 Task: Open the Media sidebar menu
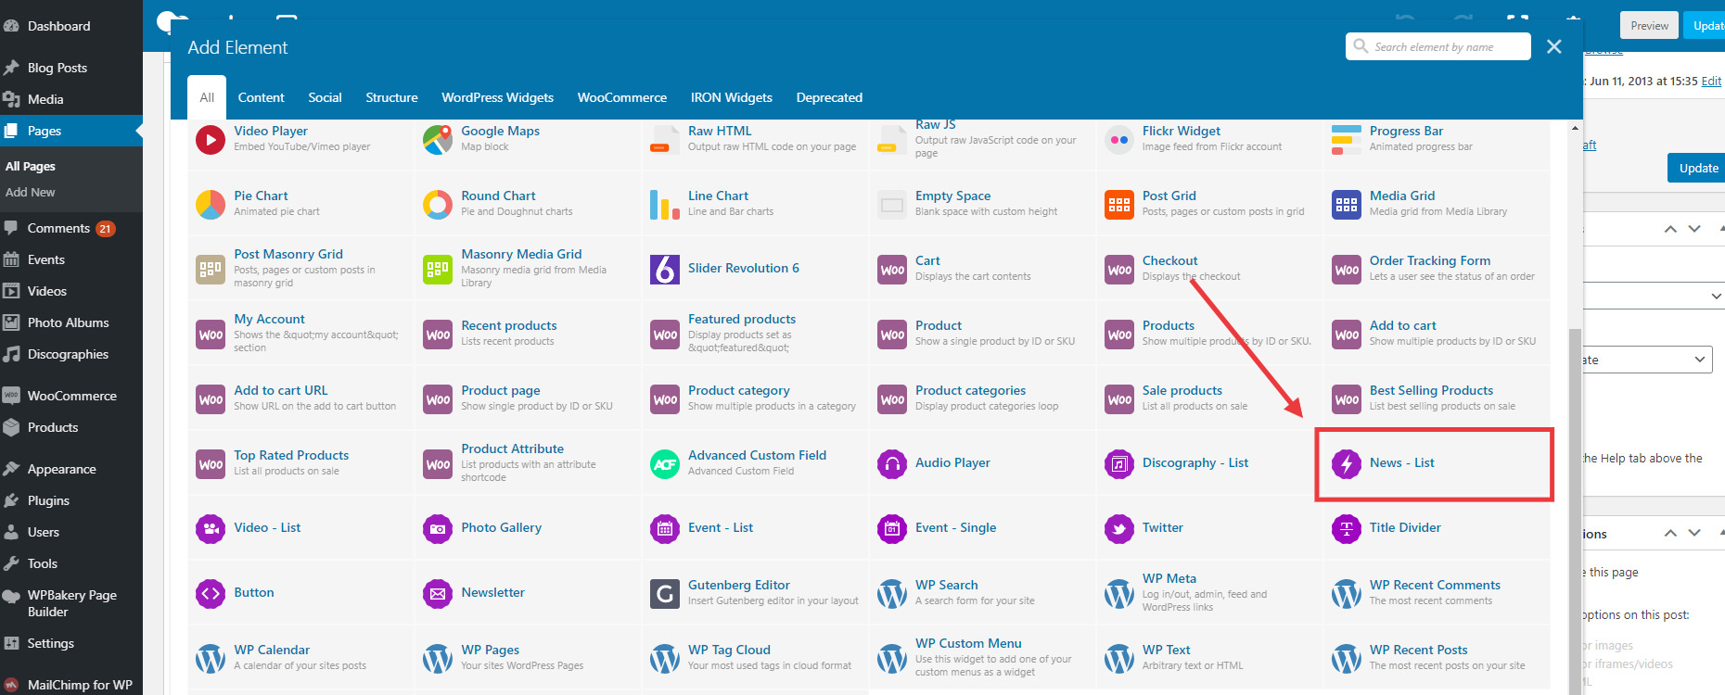pos(71,99)
